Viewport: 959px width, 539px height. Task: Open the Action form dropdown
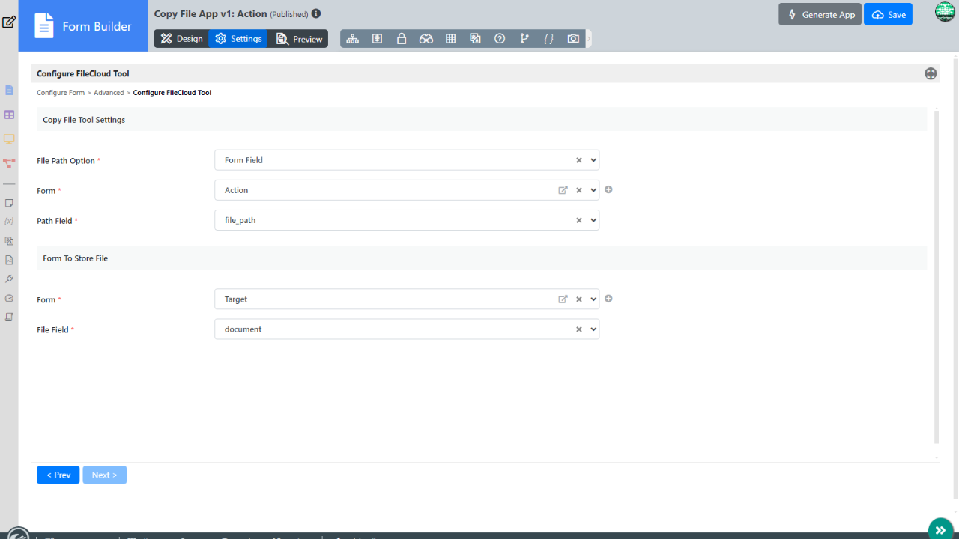click(x=593, y=190)
